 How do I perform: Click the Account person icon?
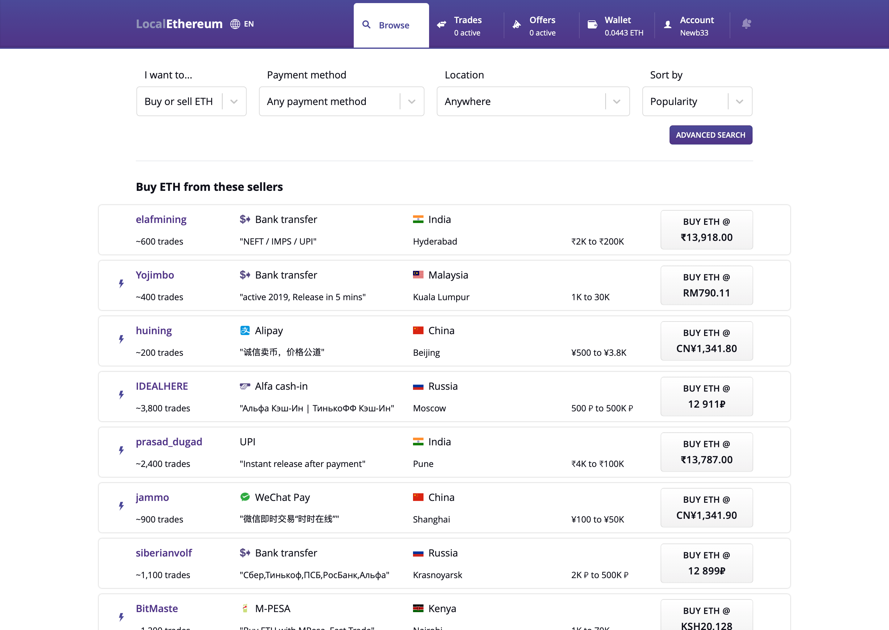668,25
